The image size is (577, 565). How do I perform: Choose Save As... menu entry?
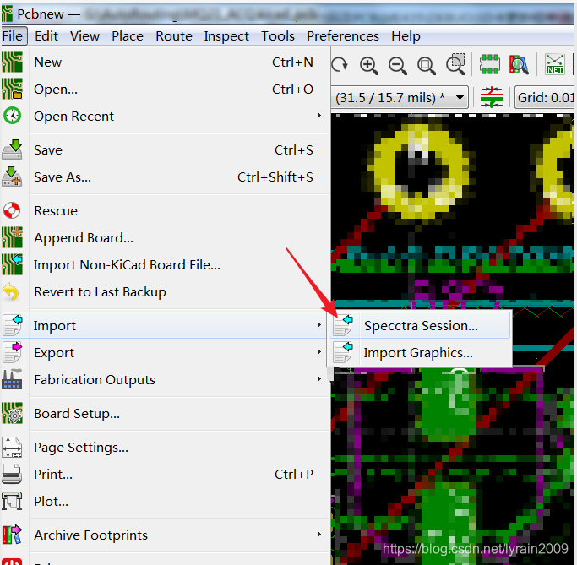[166, 177]
